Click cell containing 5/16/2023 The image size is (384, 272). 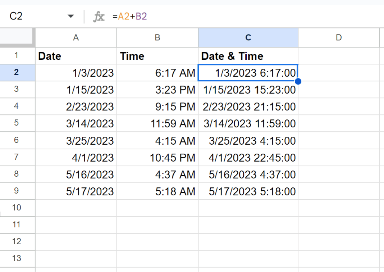(76, 174)
